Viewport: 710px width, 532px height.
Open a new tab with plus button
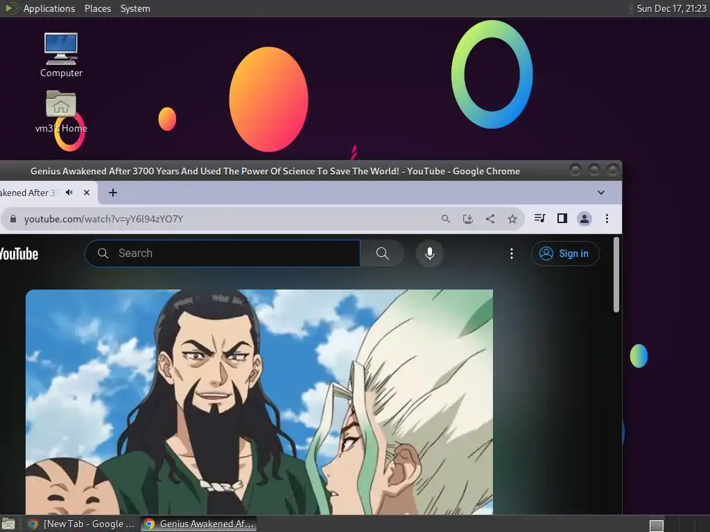click(x=113, y=193)
